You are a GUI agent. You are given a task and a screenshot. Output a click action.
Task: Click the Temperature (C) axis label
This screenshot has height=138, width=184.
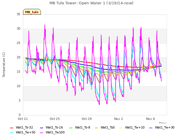coord(4,65)
